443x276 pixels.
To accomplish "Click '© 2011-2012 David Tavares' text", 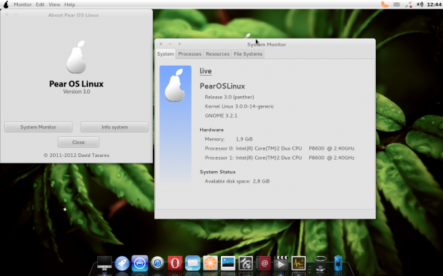I will tap(76, 155).
